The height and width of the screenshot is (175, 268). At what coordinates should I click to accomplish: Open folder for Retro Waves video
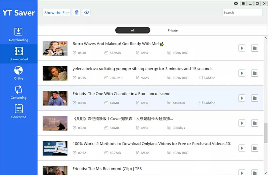[x=255, y=48]
